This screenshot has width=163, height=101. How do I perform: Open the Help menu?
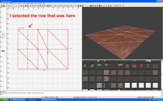[x=44, y=4]
